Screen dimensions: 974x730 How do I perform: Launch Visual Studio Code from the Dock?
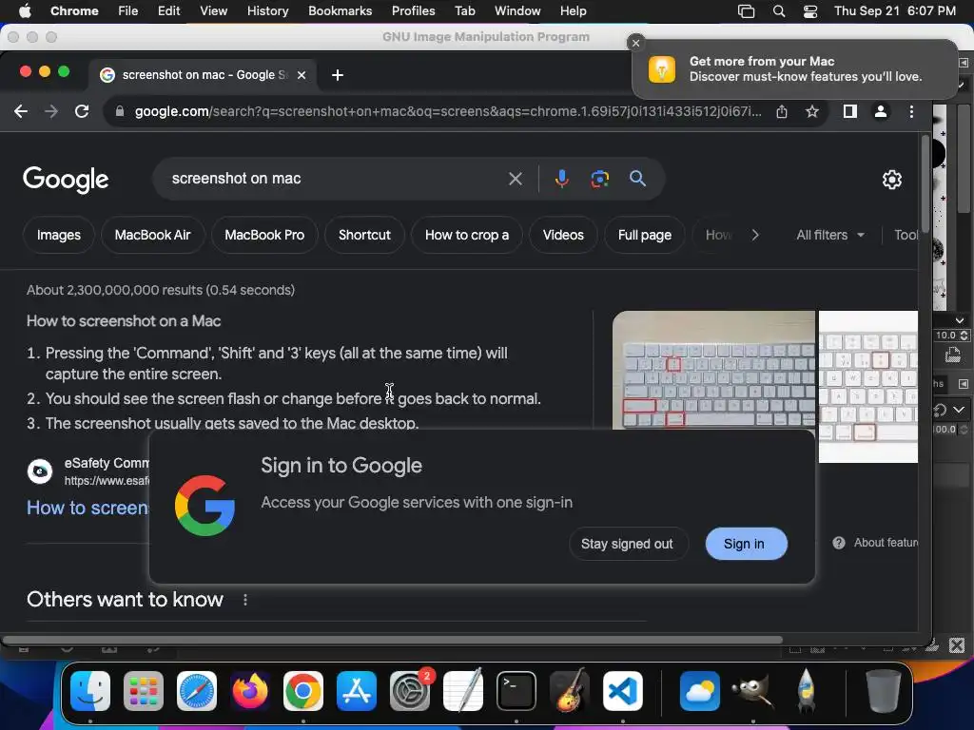coord(623,691)
